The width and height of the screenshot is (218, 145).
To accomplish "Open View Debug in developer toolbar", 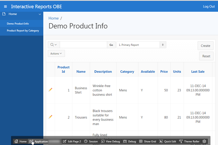I will click(x=110, y=141).
